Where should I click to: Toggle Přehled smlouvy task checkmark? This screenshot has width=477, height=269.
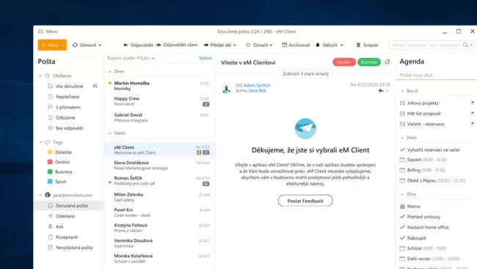point(402,217)
